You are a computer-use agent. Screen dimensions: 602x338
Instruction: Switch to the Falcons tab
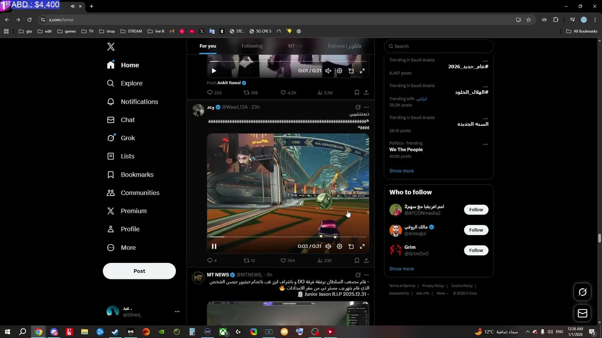tap(345, 46)
